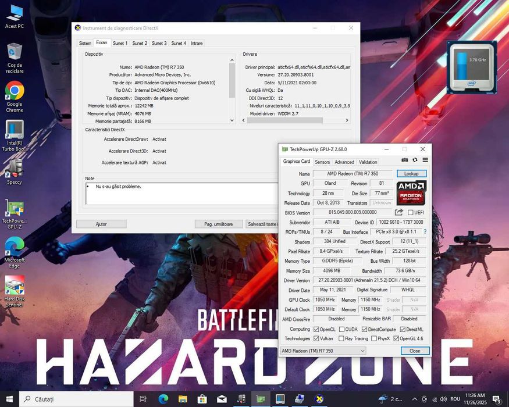Click the Ajutor button
Viewport: 509px width, 407px height.
[101, 224]
